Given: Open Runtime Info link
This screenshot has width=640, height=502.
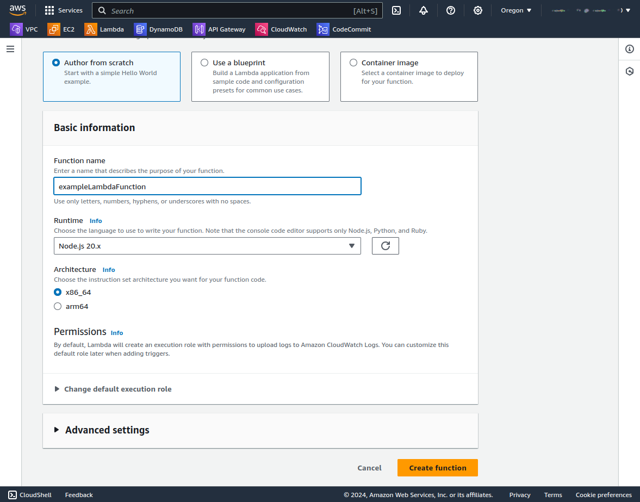Looking at the screenshot, I should [96, 221].
